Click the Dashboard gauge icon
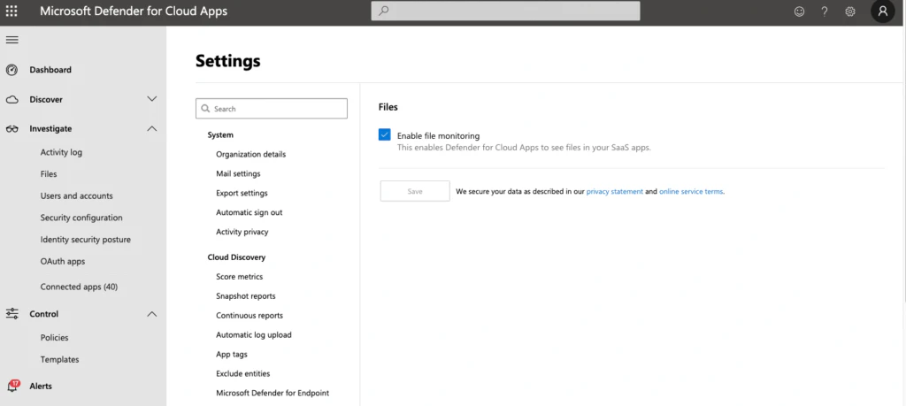The image size is (906, 406). point(12,70)
